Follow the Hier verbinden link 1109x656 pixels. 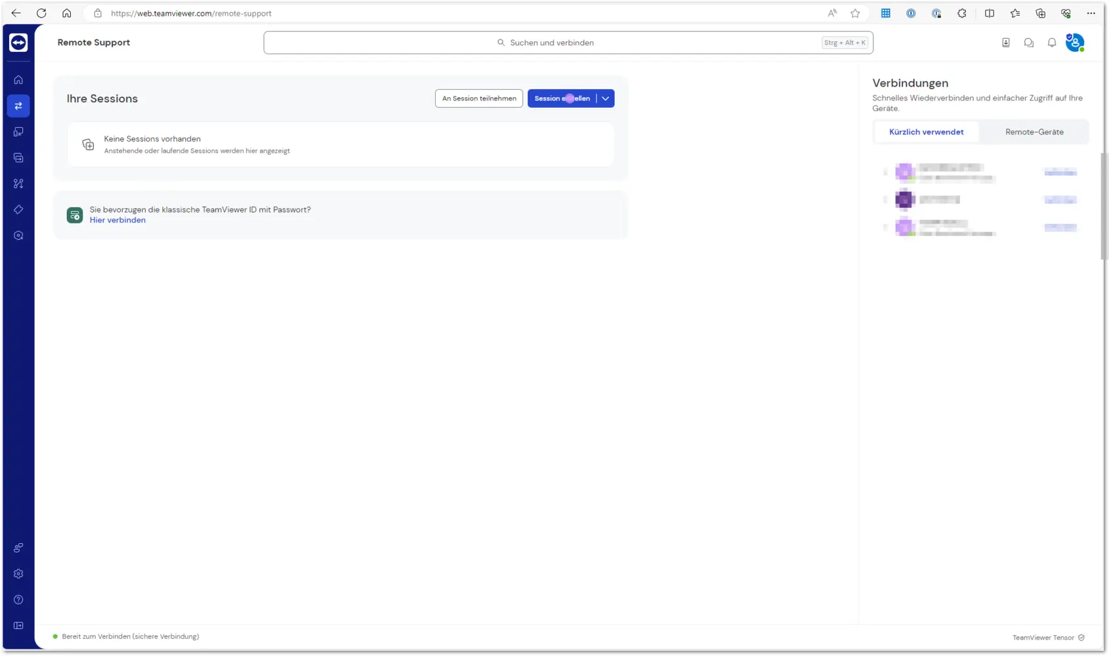(x=117, y=220)
